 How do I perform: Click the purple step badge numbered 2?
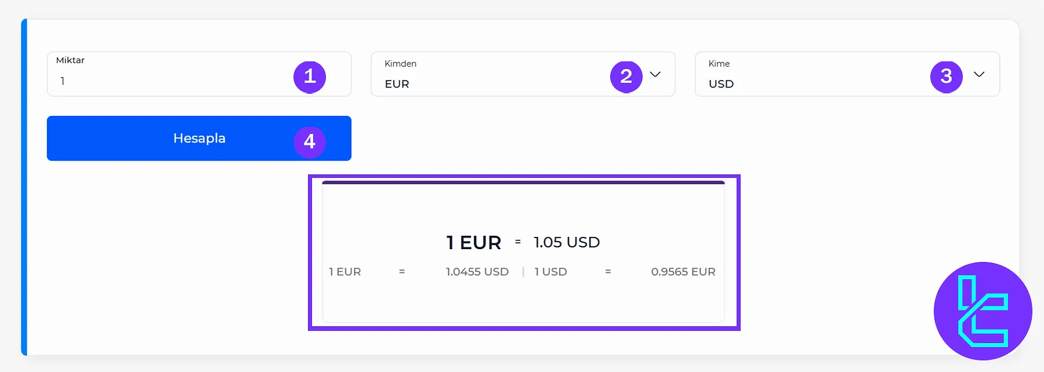click(625, 76)
